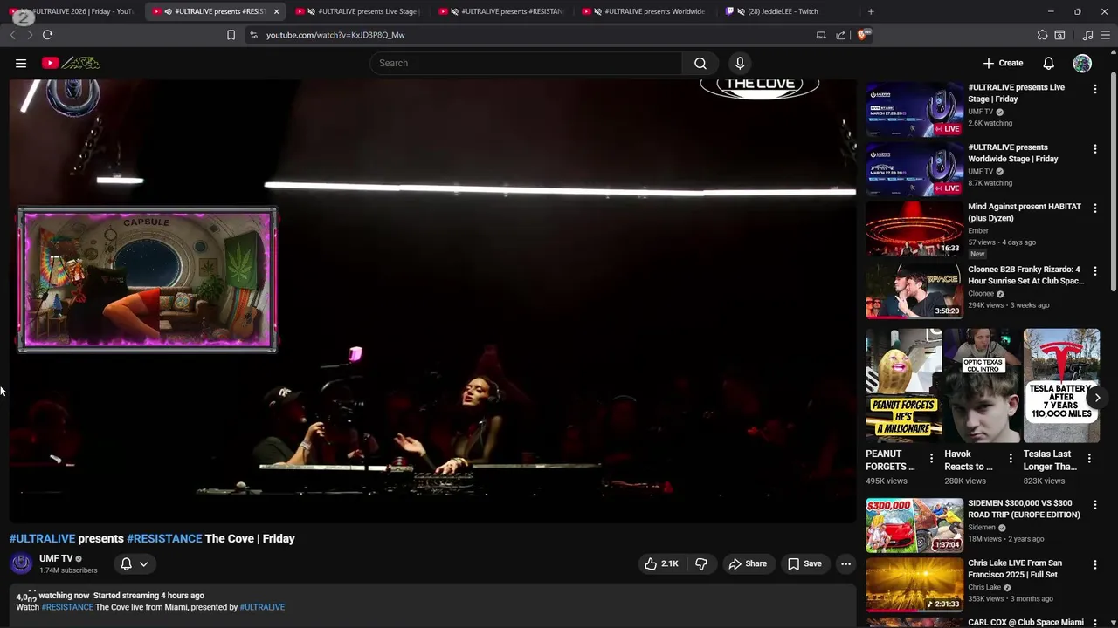This screenshot has width=1118, height=628.
Task: Open options for Chris Lake video
Action: (1094, 565)
